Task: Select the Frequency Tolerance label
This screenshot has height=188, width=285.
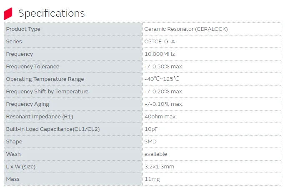Action: click(x=33, y=67)
